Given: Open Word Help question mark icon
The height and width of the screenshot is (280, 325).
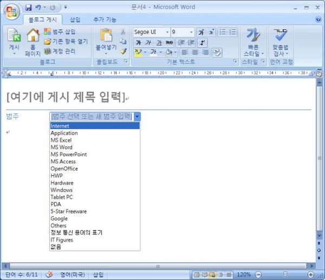Looking at the screenshot, I should click(318, 20).
